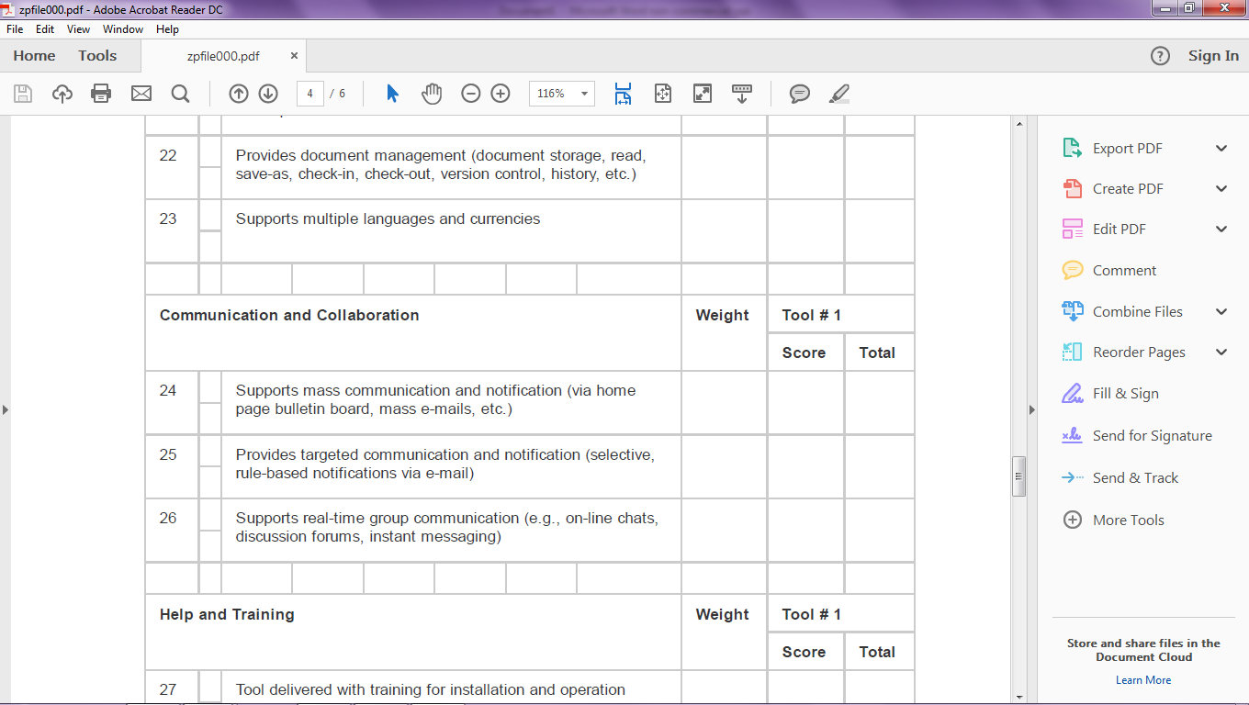Type a page number in the field
Image resolution: width=1249 pixels, height=705 pixels.
pos(312,93)
